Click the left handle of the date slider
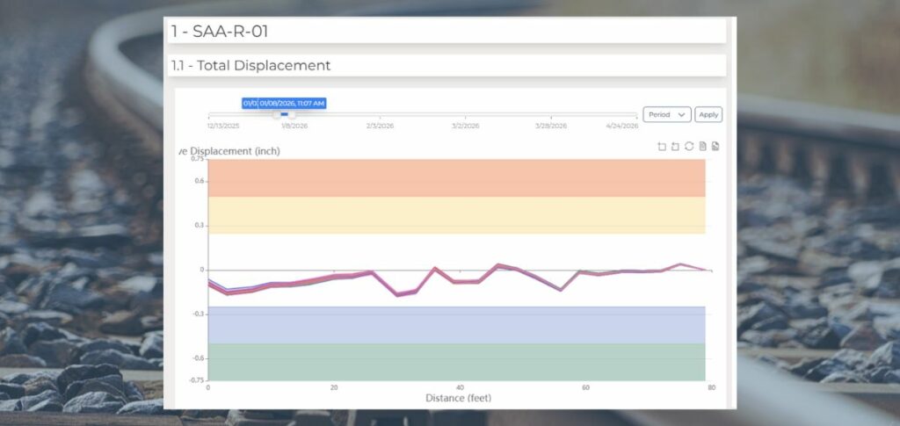900x426 pixels. [x=277, y=115]
